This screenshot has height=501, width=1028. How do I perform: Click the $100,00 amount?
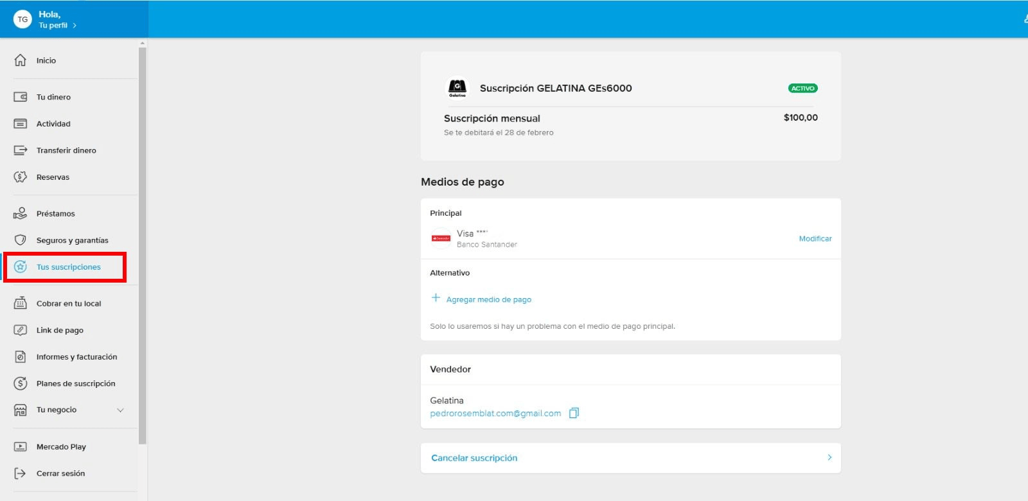click(x=801, y=118)
